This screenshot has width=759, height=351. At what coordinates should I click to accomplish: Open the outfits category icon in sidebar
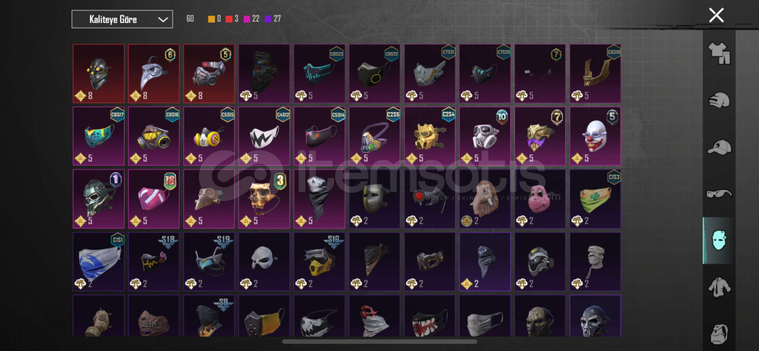point(719,54)
